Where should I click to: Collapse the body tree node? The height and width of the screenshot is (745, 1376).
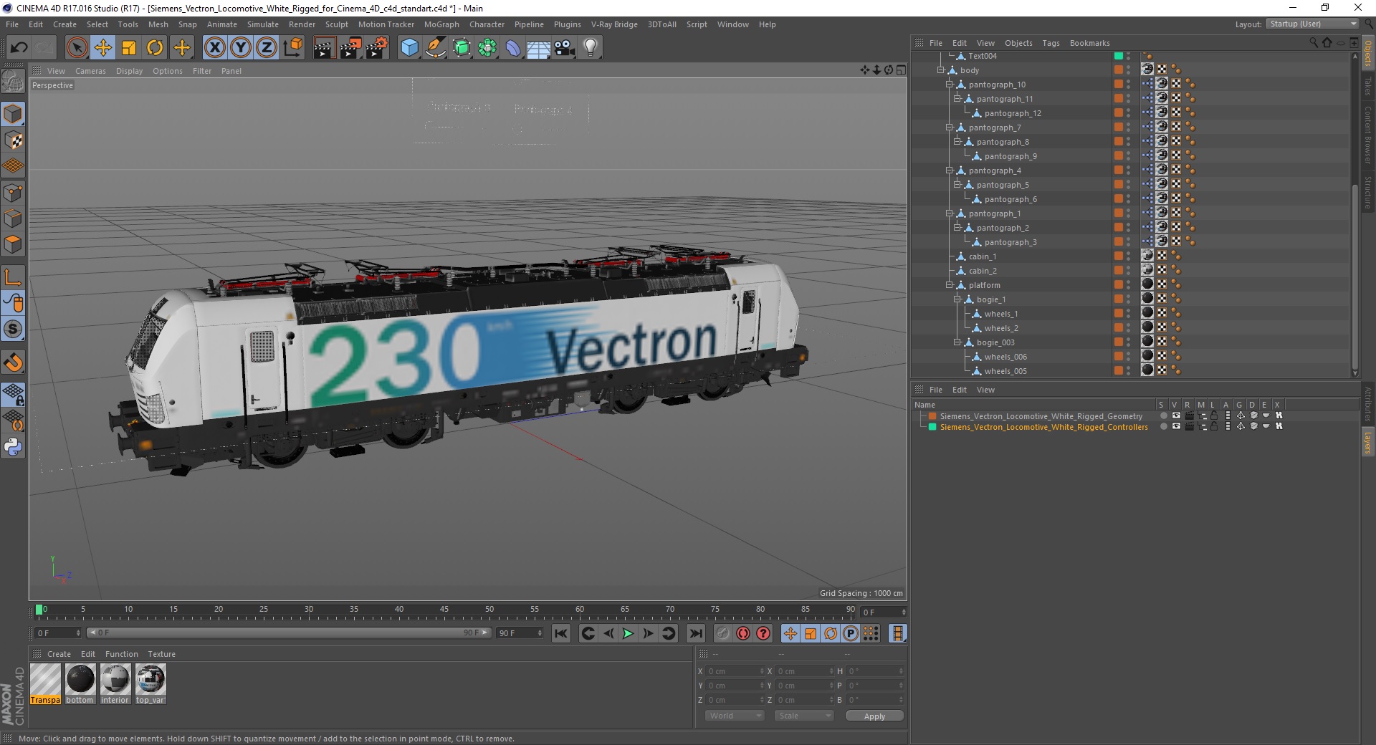click(x=941, y=70)
